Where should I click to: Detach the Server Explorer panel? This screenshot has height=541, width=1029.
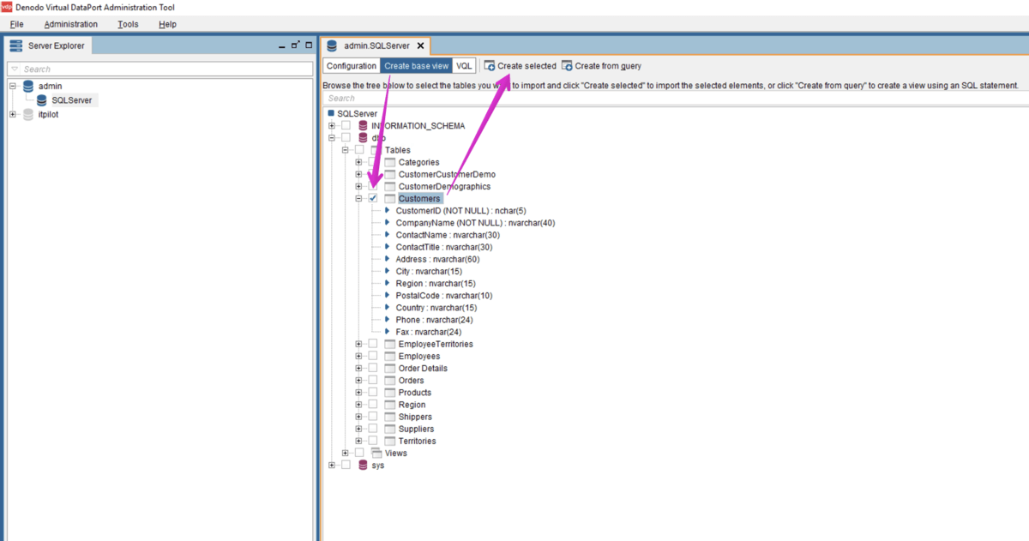(x=295, y=45)
